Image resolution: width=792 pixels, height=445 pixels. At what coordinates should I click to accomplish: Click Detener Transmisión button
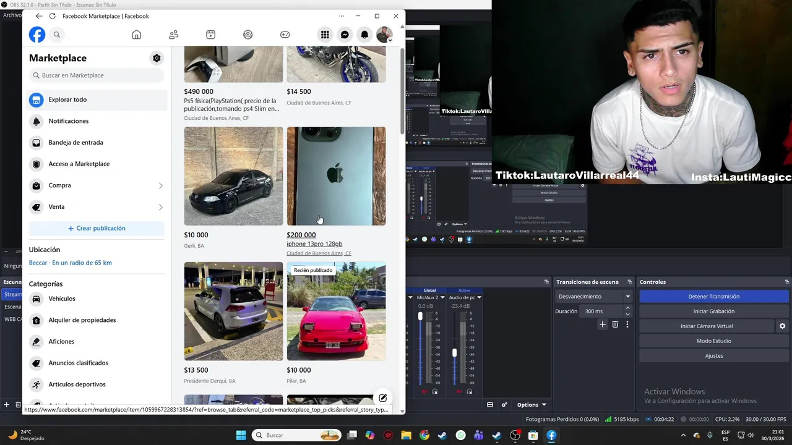click(713, 297)
